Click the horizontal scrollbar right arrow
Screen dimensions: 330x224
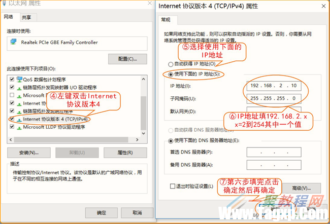pyautogui.click(x=138, y=140)
